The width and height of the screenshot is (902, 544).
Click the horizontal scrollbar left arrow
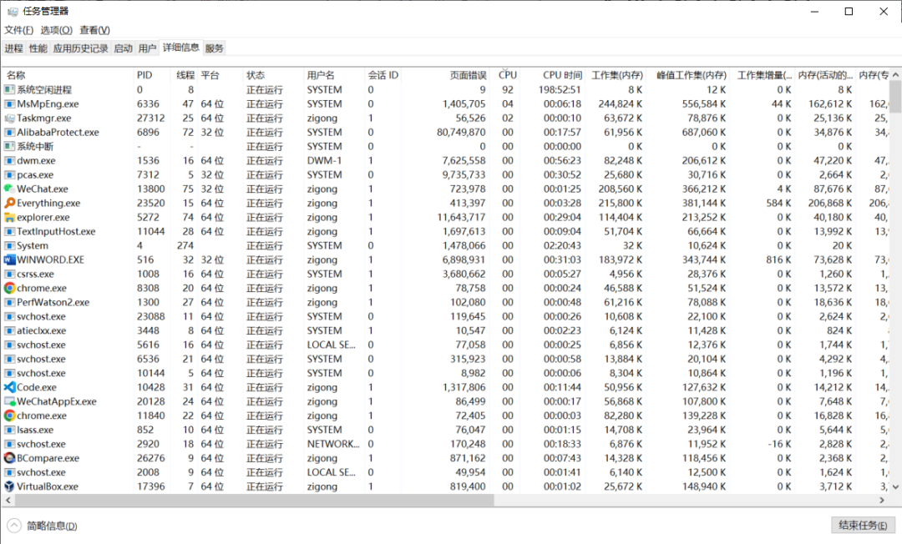[8, 501]
